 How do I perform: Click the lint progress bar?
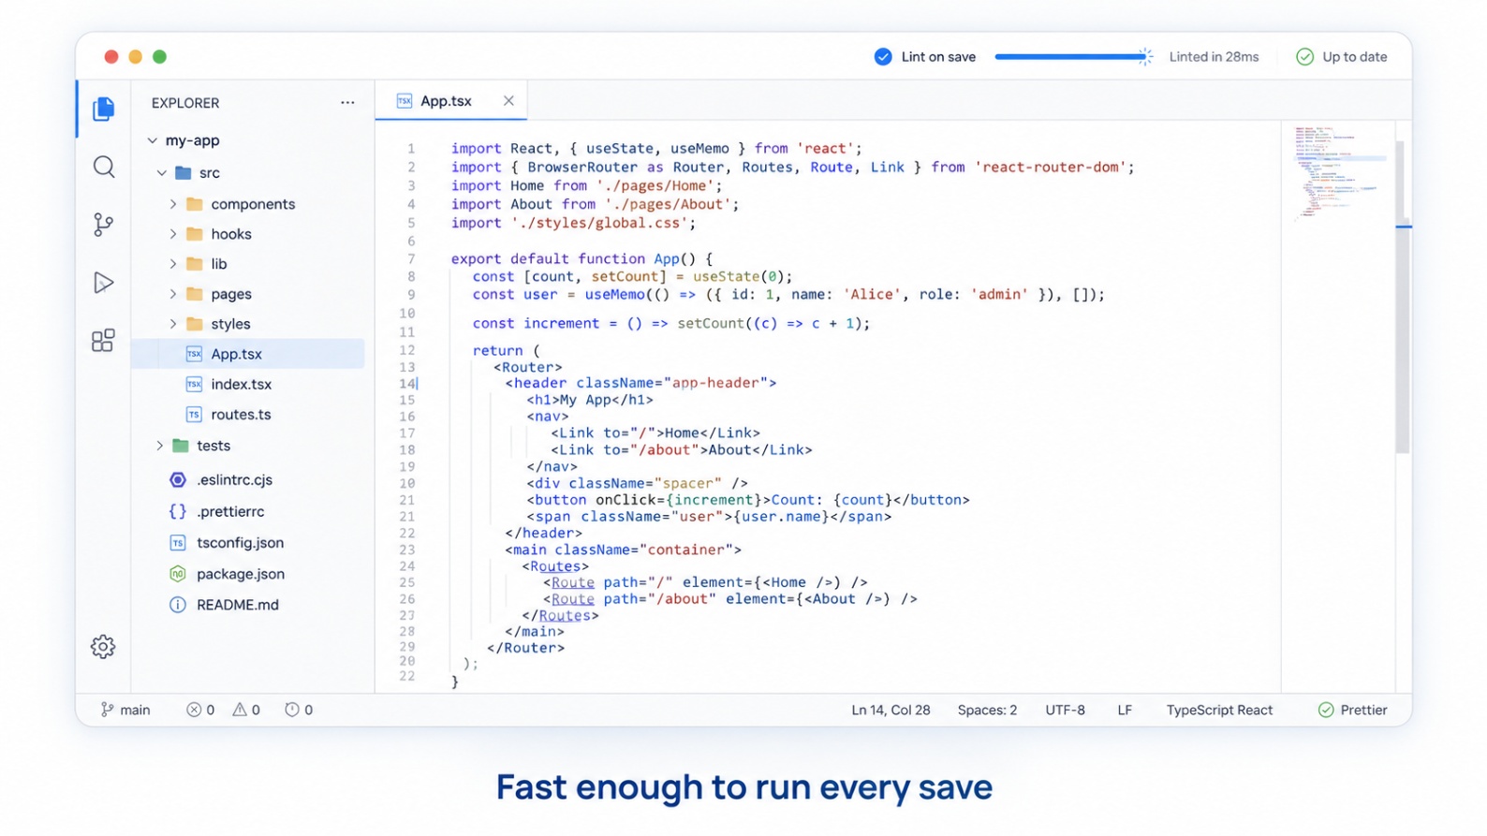click(1068, 57)
